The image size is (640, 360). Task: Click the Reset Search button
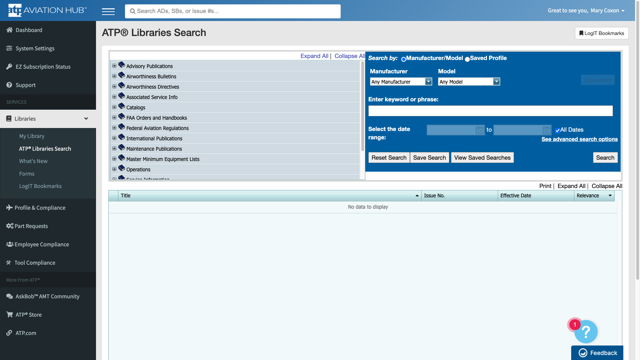point(389,158)
